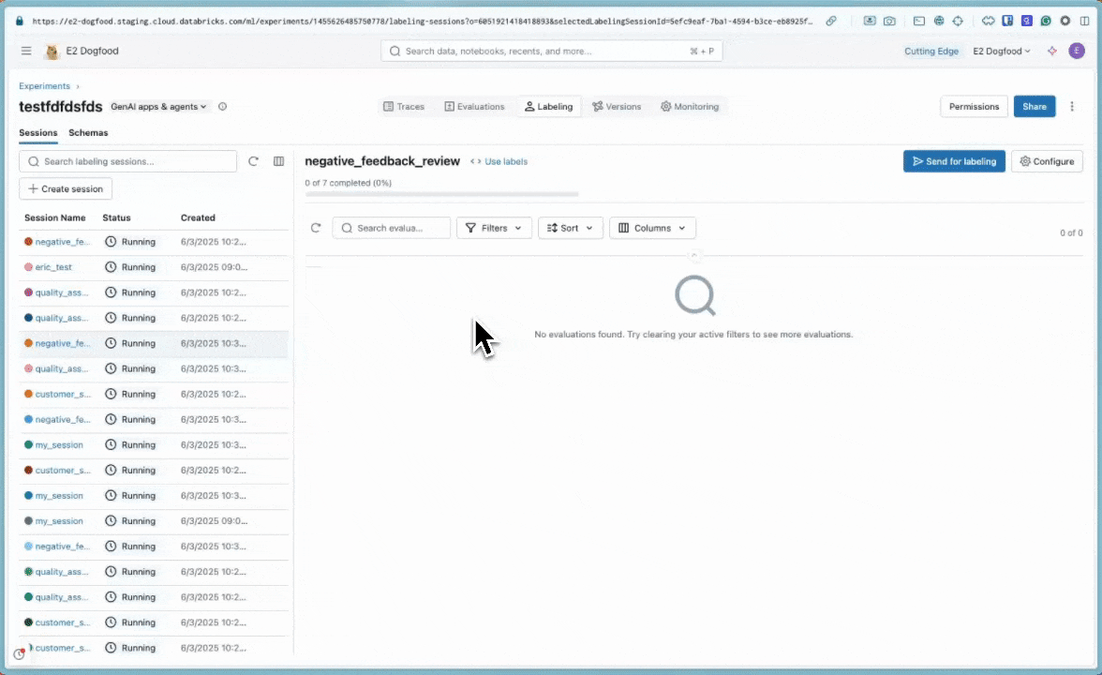Click the clock icon at bottom-left corner
Viewport: 1102px width, 675px height.
point(19,654)
